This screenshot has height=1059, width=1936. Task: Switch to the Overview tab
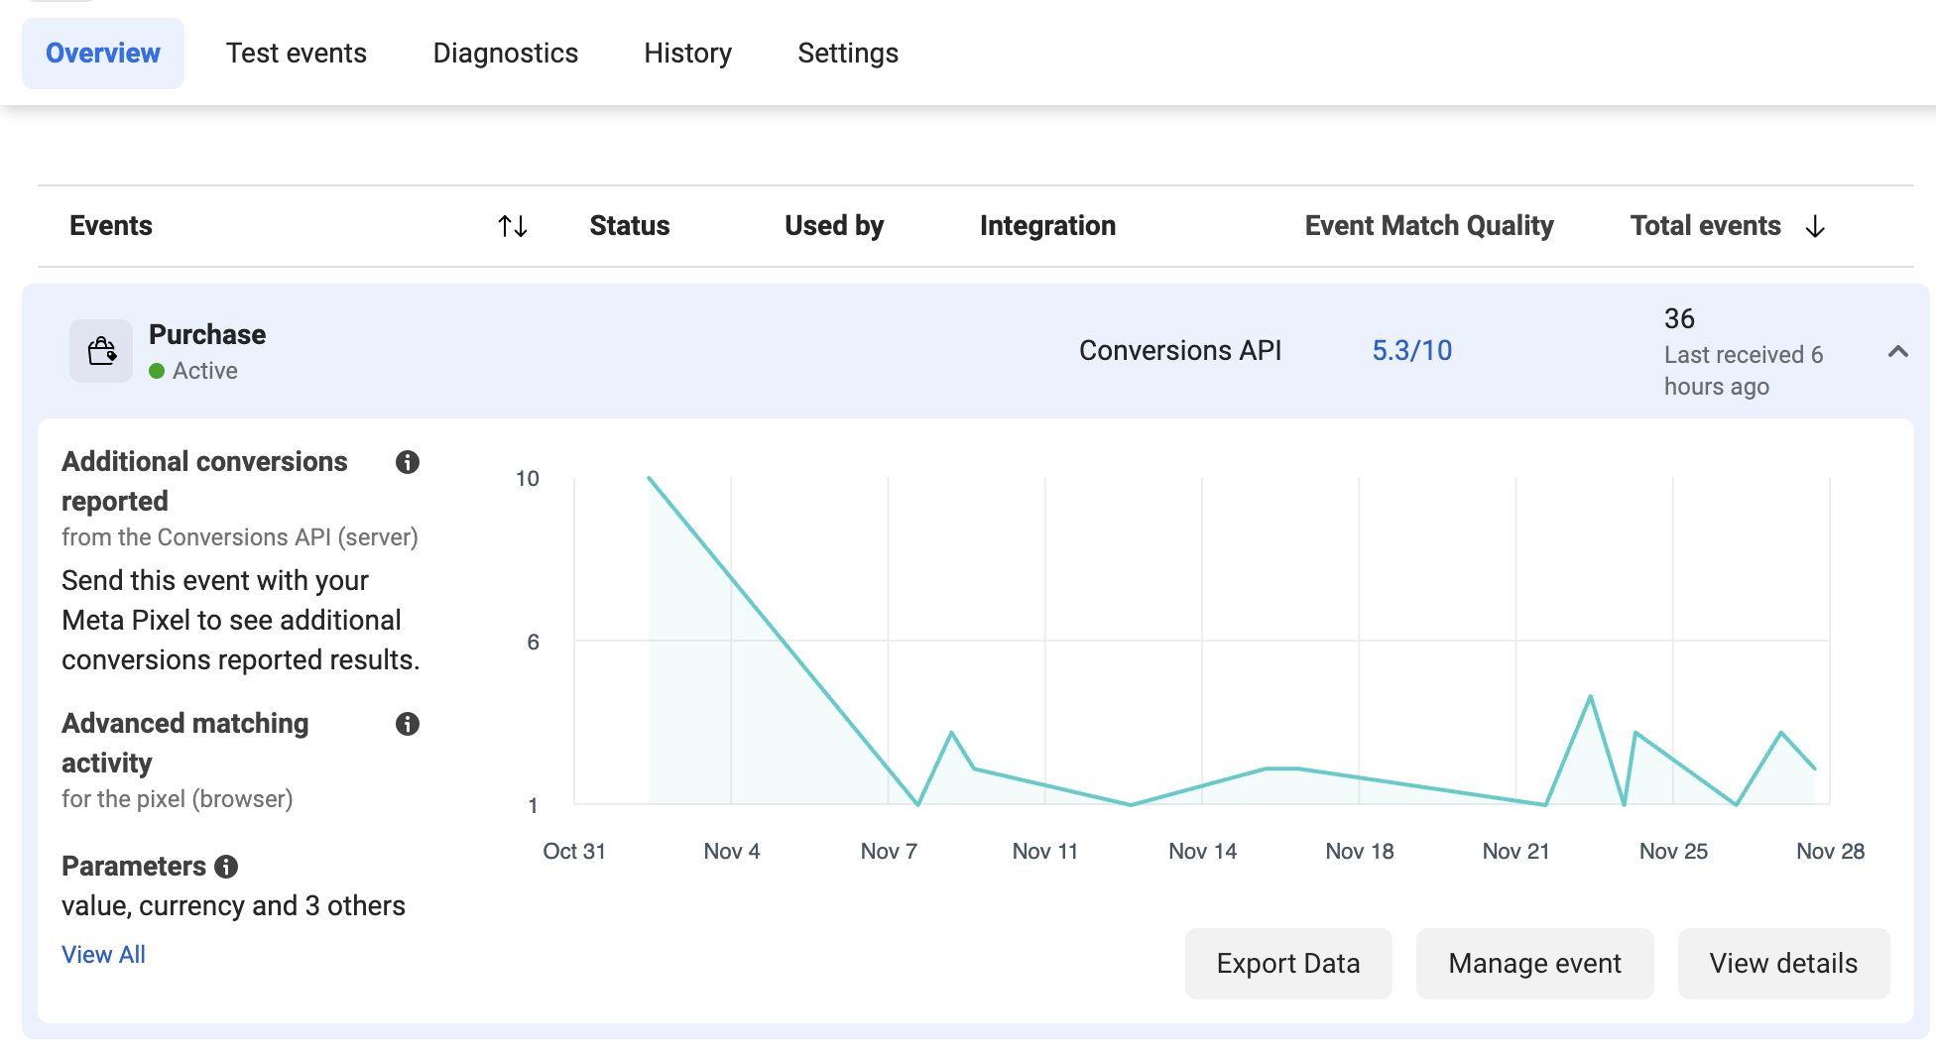click(103, 54)
